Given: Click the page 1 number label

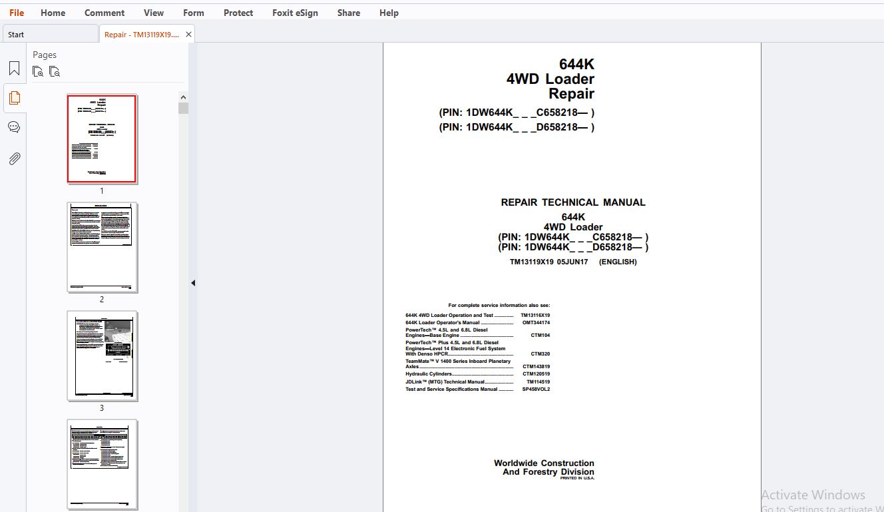Looking at the screenshot, I should click(102, 190).
